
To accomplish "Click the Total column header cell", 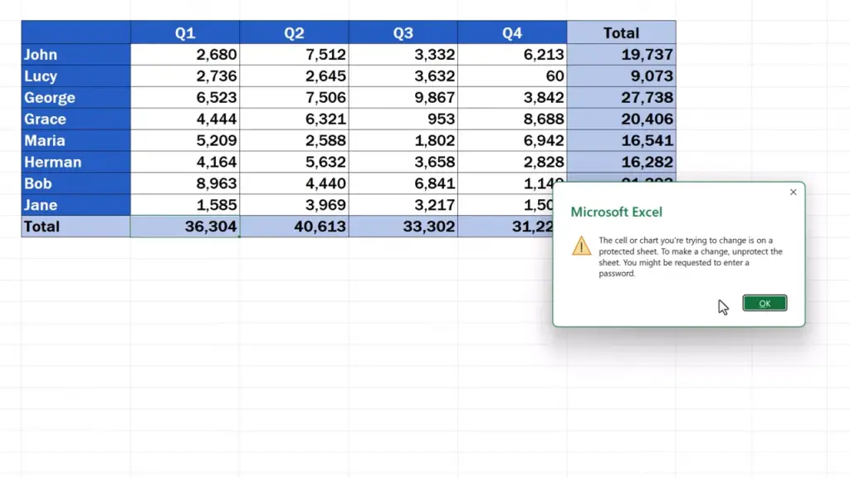I will tap(621, 33).
